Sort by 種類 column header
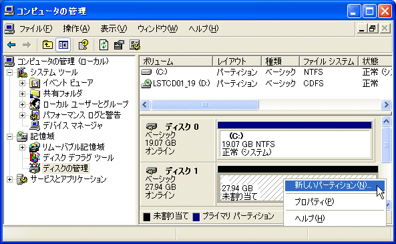 tap(280, 62)
